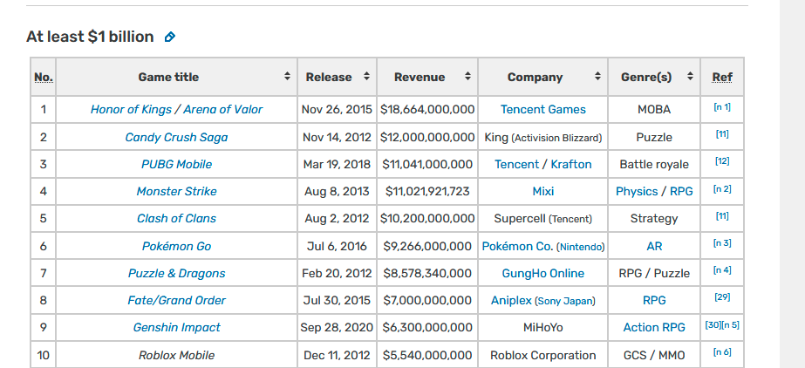The image size is (805, 368).
Task: Open the Action RPG genre link
Action: click(654, 328)
